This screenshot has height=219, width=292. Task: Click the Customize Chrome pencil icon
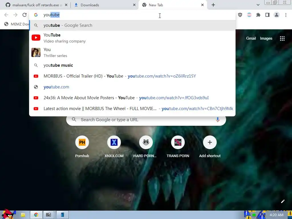(283, 201)
